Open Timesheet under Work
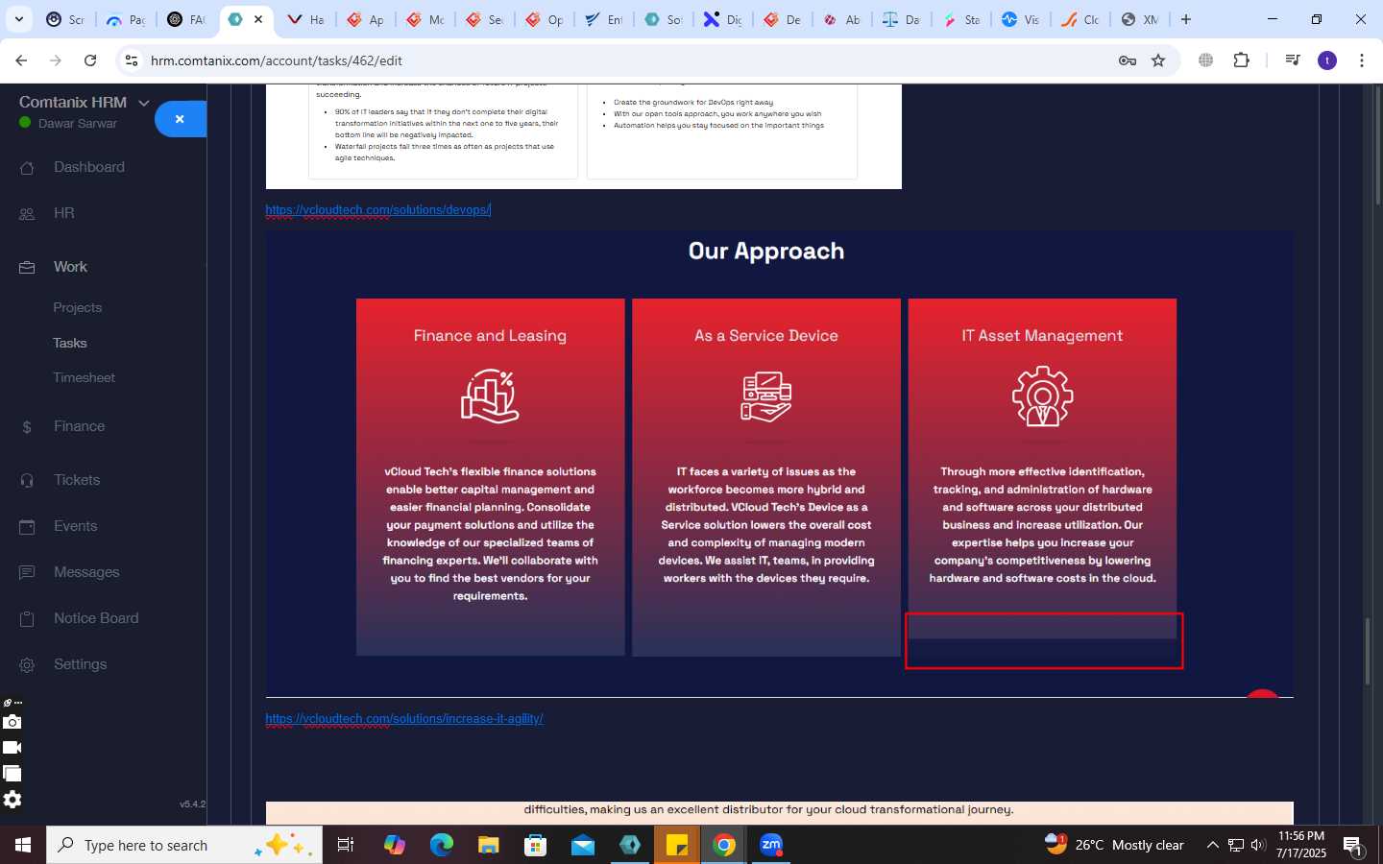Image resolution: width=1383 pixels, height=864 pixels. click(x=85, y=377)
